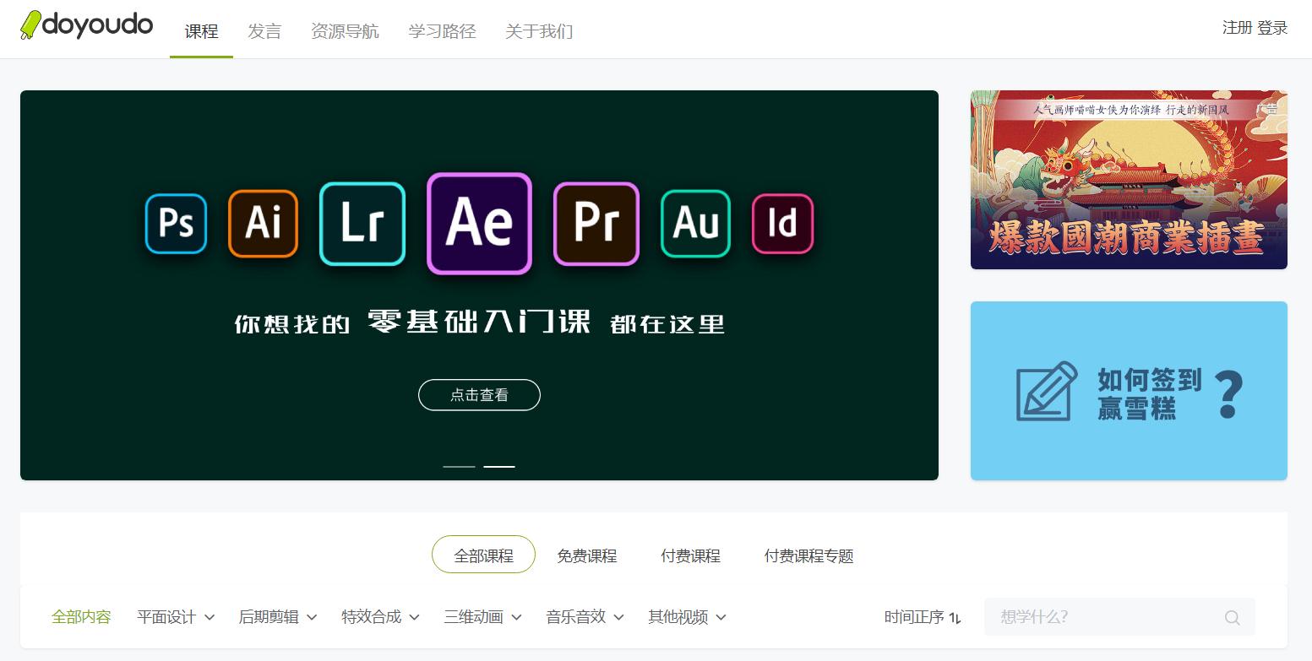Select the InDesign Id icon
This screenshot has width=1312, height=661.
pyautogui.click(x=782, y=223)
